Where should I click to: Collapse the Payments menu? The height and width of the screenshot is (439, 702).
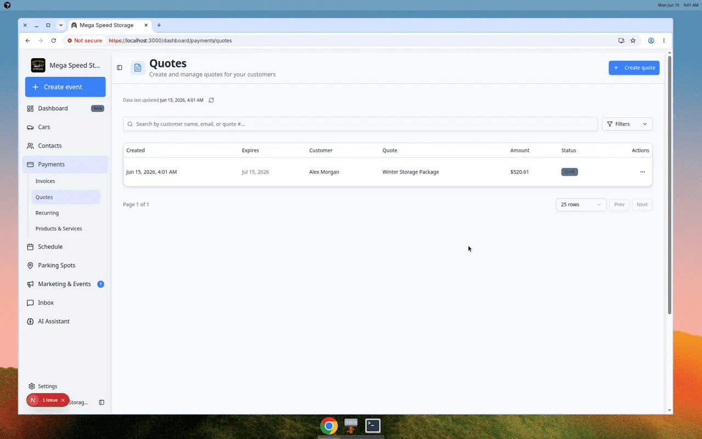[65, 165]
